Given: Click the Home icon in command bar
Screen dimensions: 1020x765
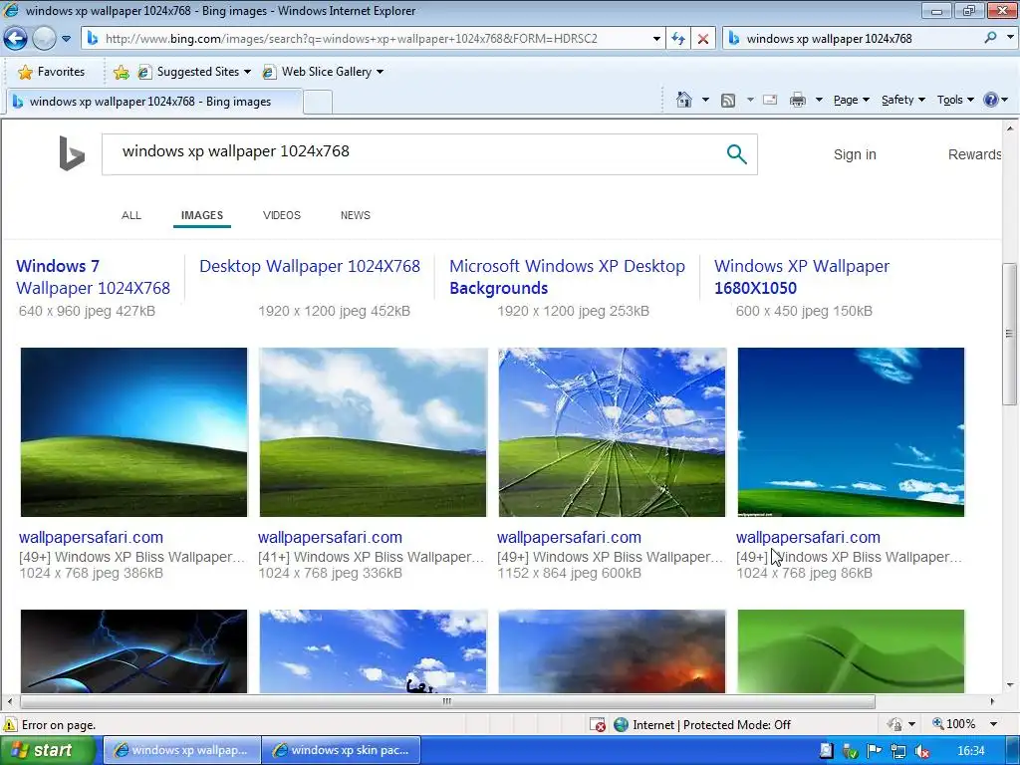Looking at the screenshot, I should coord(683,100).
